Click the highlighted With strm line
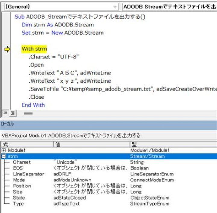This screenshot has height=213, width=217. coord(34,49)
